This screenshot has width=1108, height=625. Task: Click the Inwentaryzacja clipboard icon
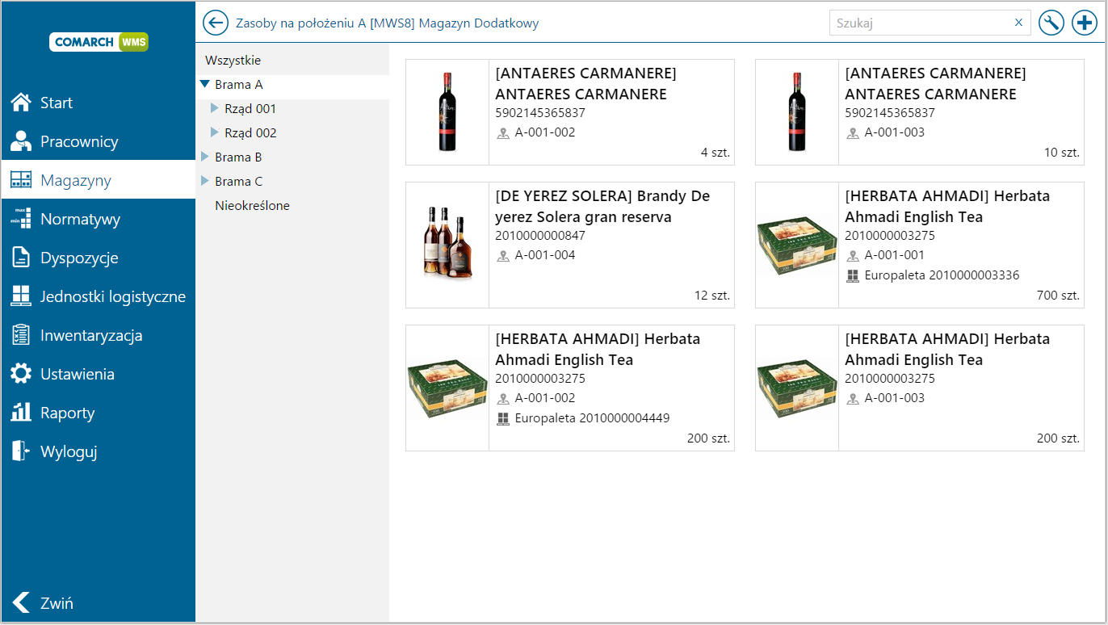21,335
